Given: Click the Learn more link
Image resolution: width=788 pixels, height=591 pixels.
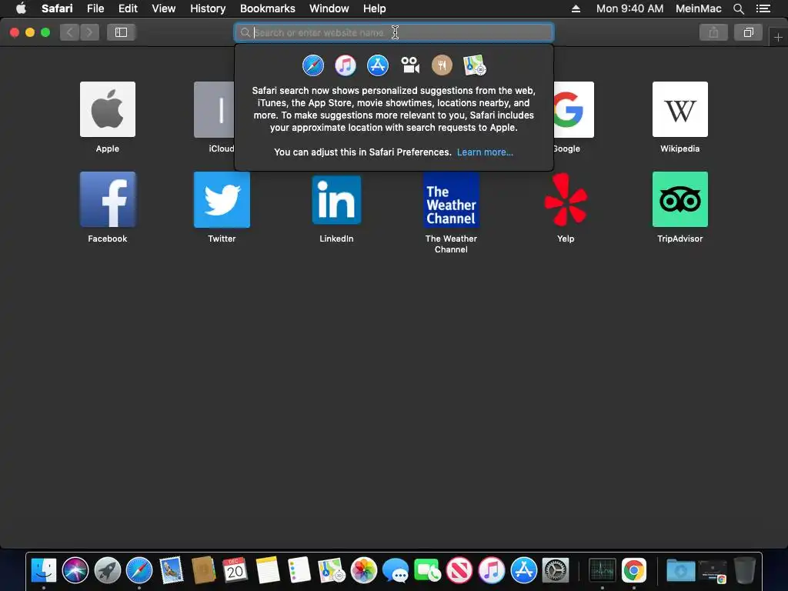Looking at the screenshot, I should point(485,152).
